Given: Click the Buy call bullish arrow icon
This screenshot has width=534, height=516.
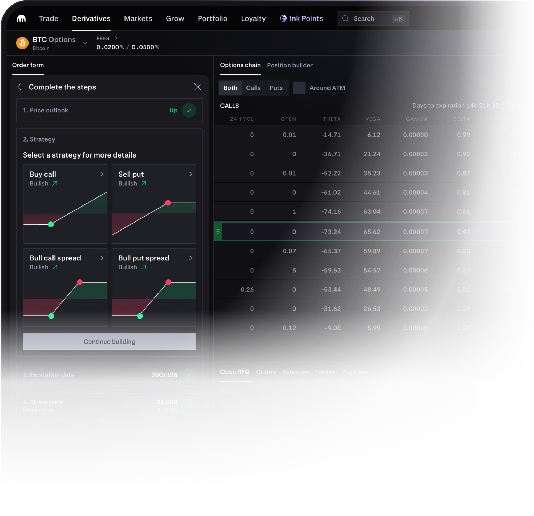Looking at the screenshot, I should coord(55,183).
